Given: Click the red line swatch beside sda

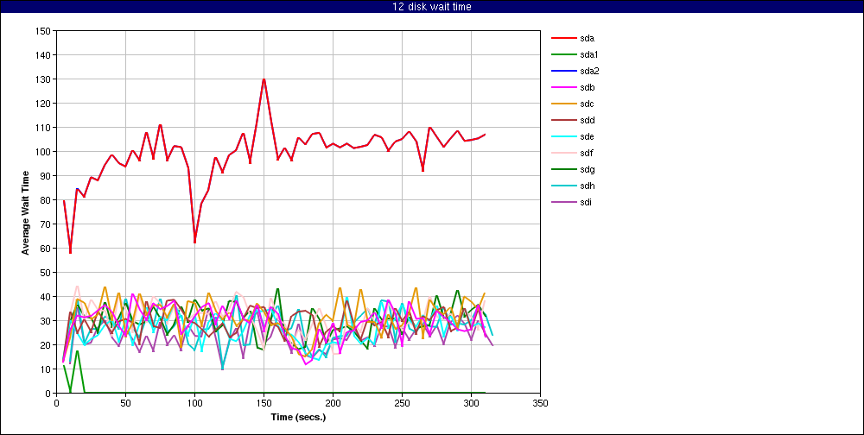Looking at the screenshot, I should (x=562, y=39).
